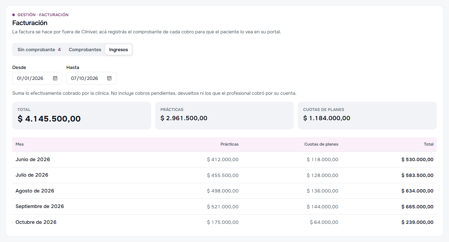Viewport: 449px width, 242px height.
Task: Open the Desde date calendar icon
Action: 55,78
